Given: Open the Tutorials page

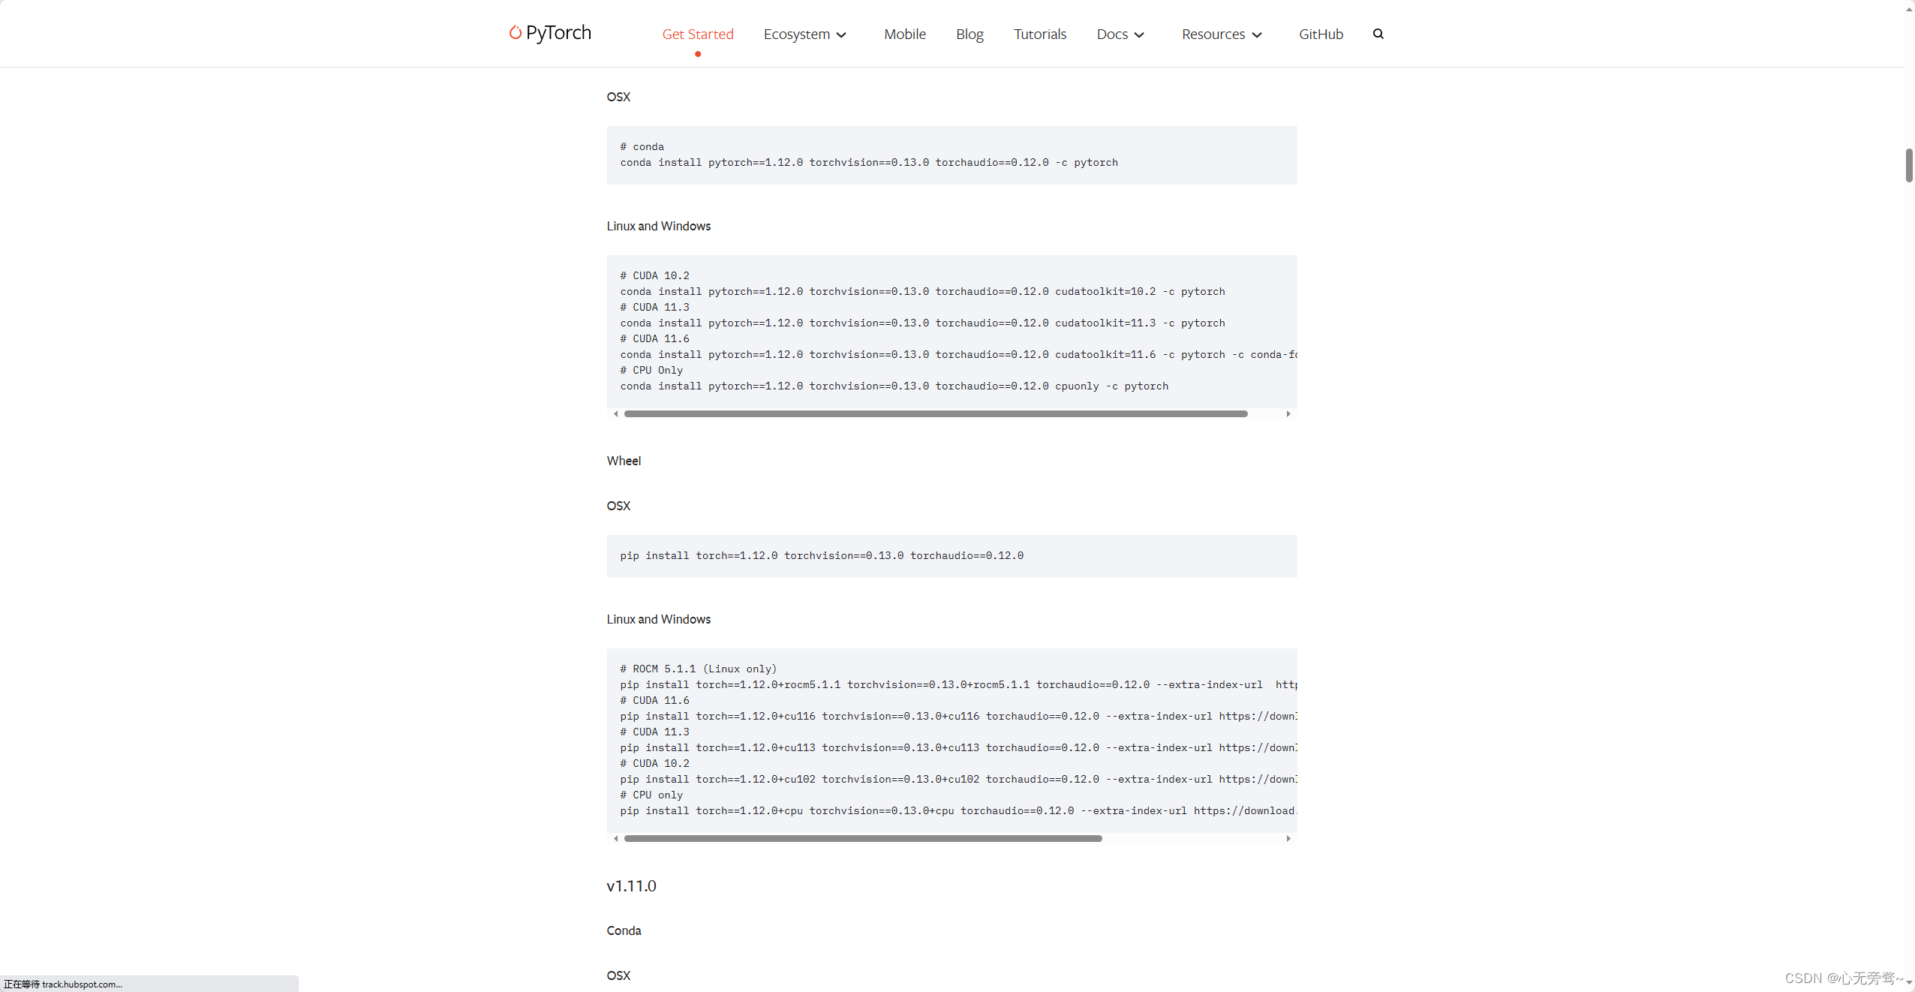Looking at the screenshot, I should pyautogui.click(x=1040, y=34).
